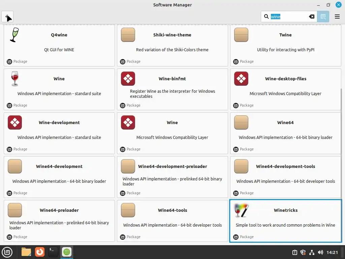Click 'Simple tool to work around' description
Viewport: 345px width, 259px height.
coord(285,225)
